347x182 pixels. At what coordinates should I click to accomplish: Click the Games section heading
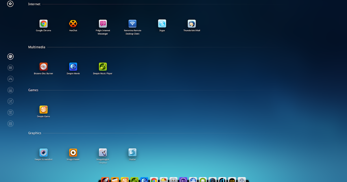[33, 90]
